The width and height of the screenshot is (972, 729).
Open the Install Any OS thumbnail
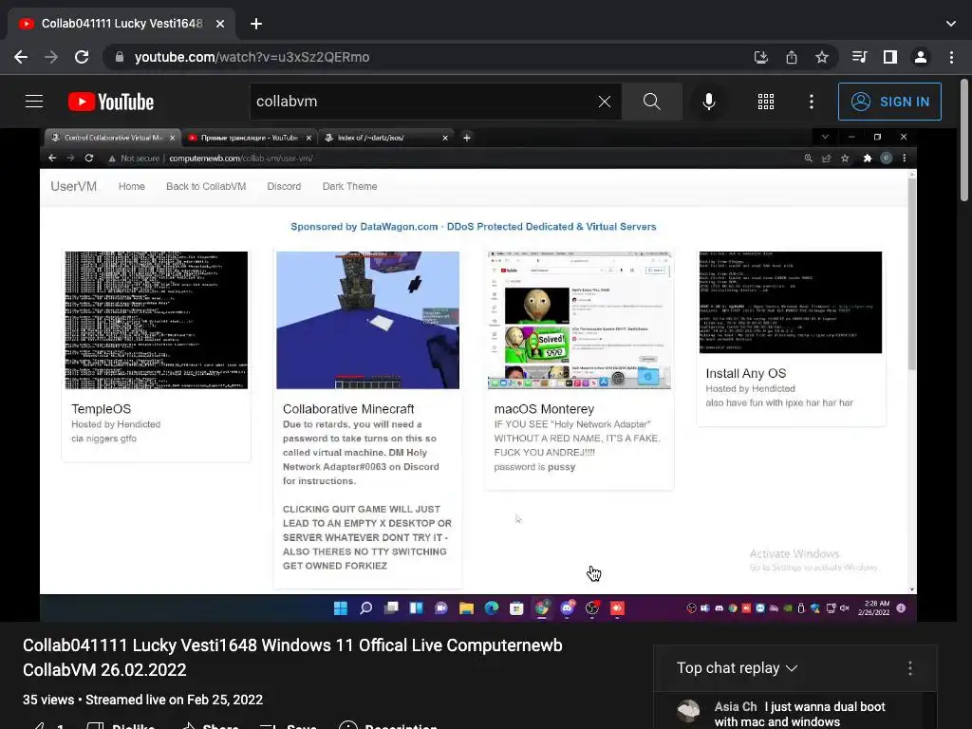(791, 302)
